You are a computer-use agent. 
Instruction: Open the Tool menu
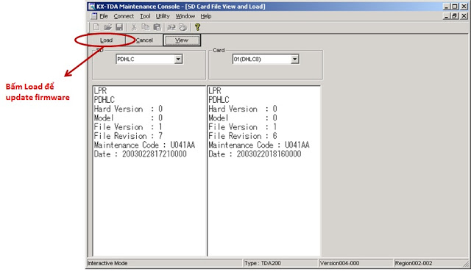[x=145, y=16]
